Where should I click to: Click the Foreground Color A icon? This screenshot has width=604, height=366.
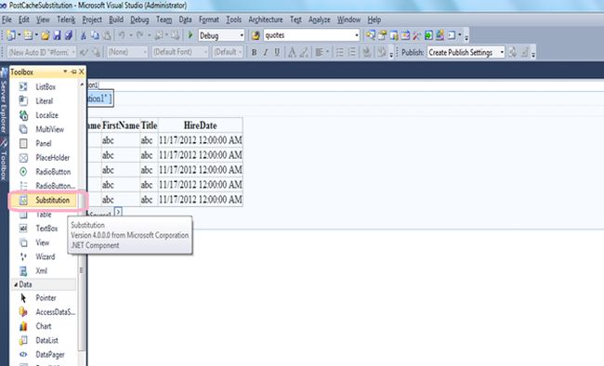[292, 52]
